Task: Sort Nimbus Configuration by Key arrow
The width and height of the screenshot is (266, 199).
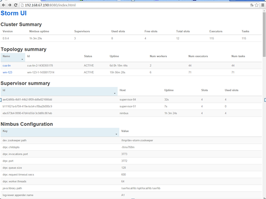Action: click(116, 134)
